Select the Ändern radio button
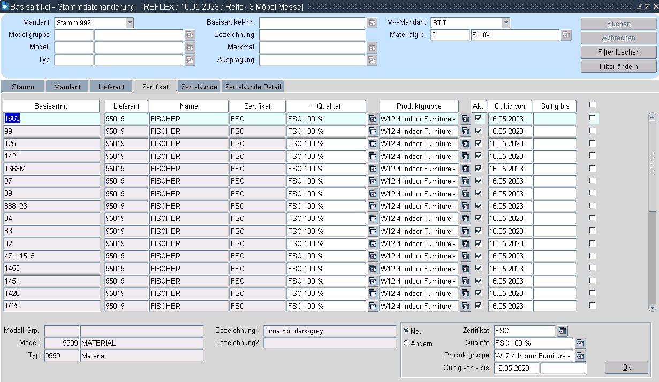659x382 pixels. [x=406, y=343]
